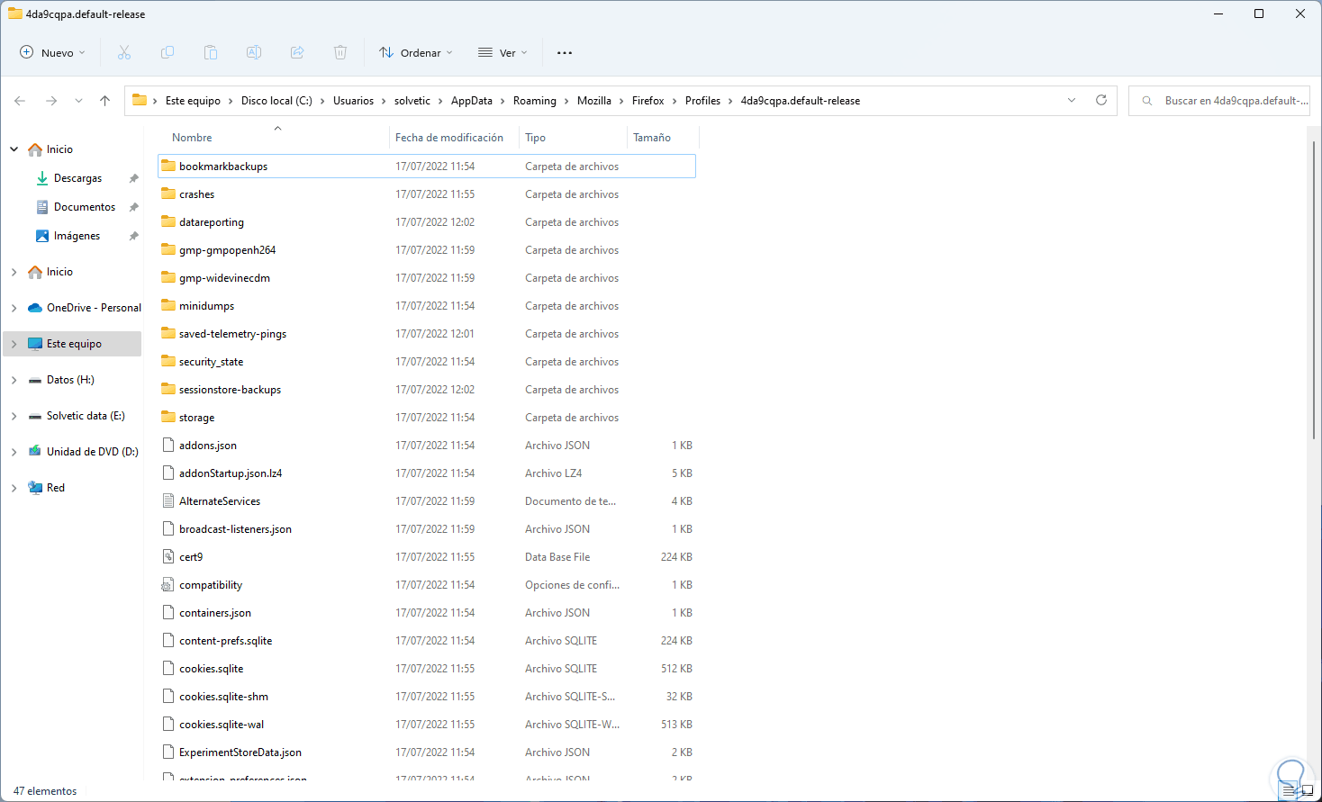Navigate to Roaming in the address bar
Image resolution: width=1322 pixels, height=802 pixels.
(x=535, y=101)
